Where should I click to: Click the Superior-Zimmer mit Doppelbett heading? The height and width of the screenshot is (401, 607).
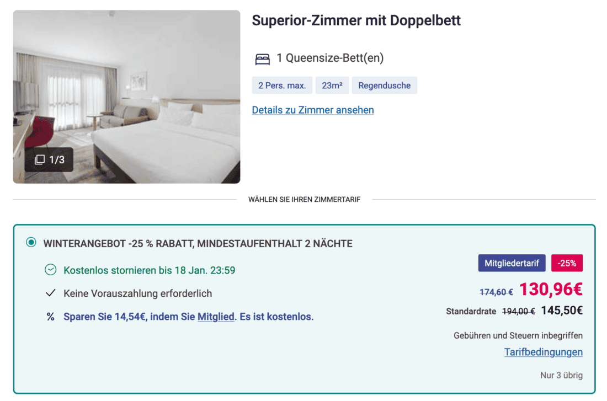[x=356, y=21]
